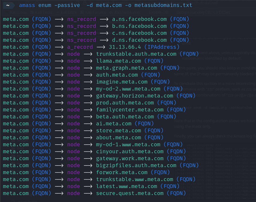Select familycenter.meta.com subdomain

coord(130,110)
